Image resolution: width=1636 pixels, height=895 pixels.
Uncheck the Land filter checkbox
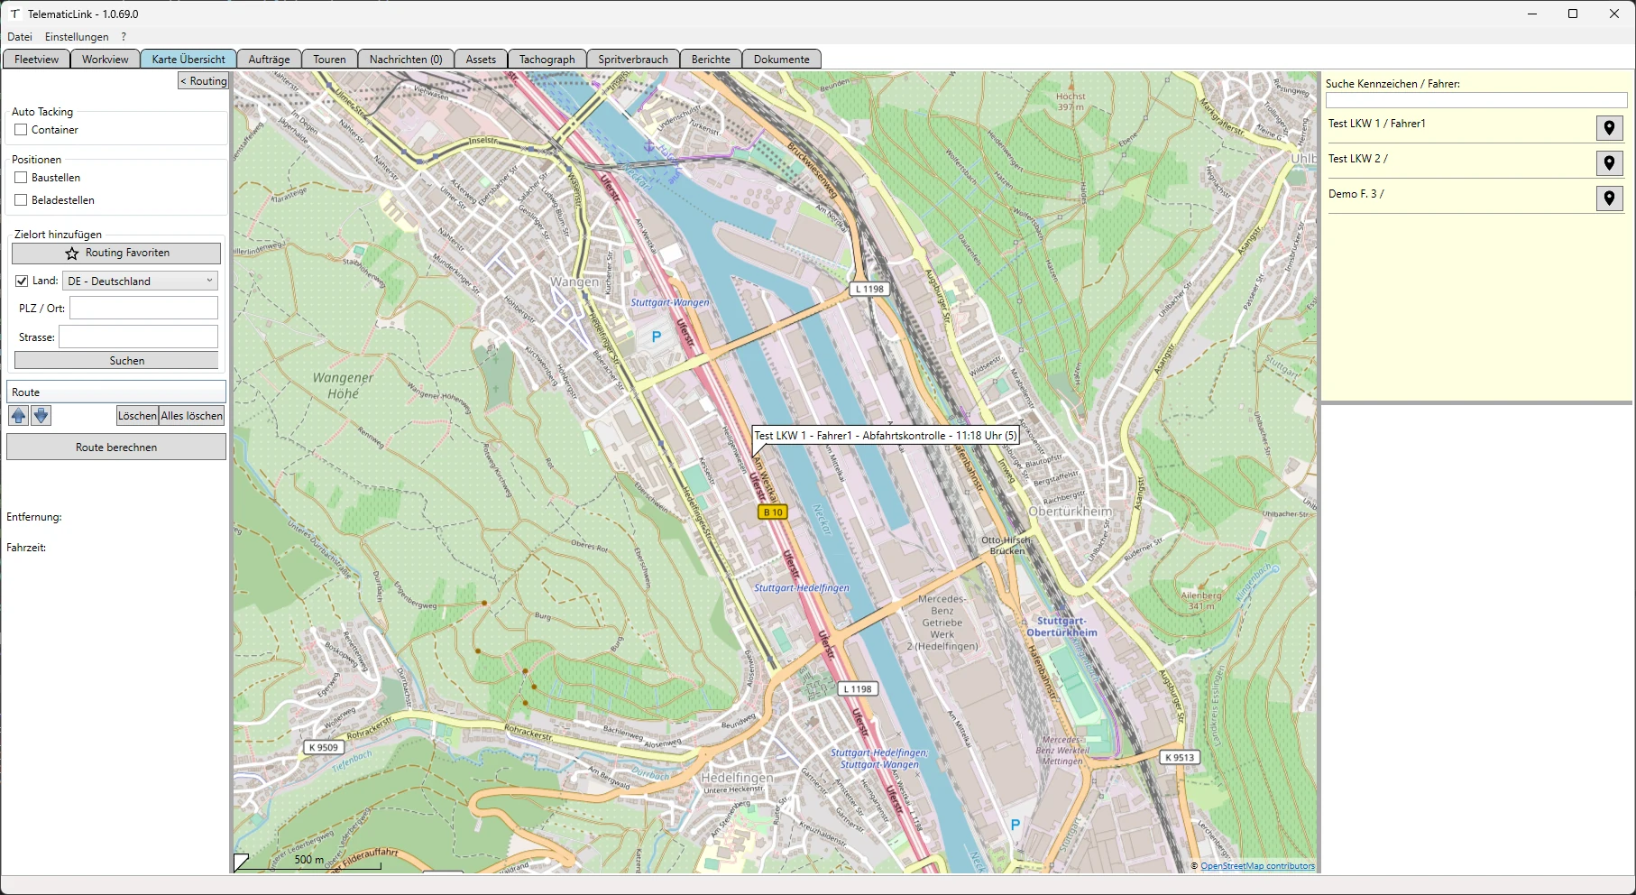click(22, 281)
